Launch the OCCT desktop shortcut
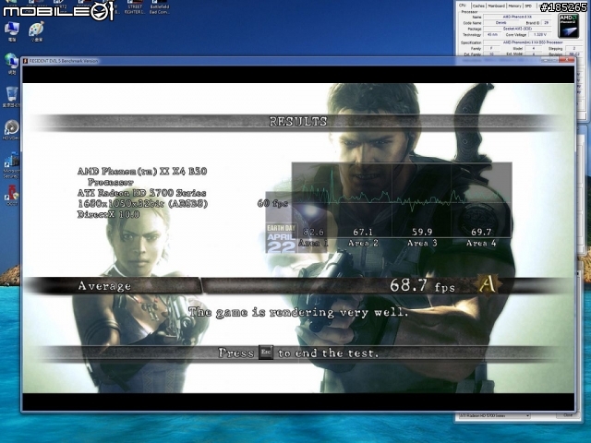591x443 pixels. tap(12, 194)
